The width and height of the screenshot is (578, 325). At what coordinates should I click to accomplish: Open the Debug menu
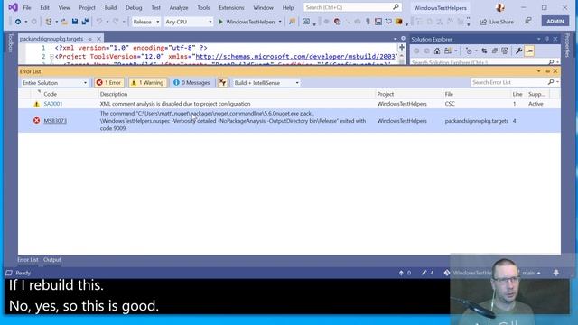tap(134, 7)
